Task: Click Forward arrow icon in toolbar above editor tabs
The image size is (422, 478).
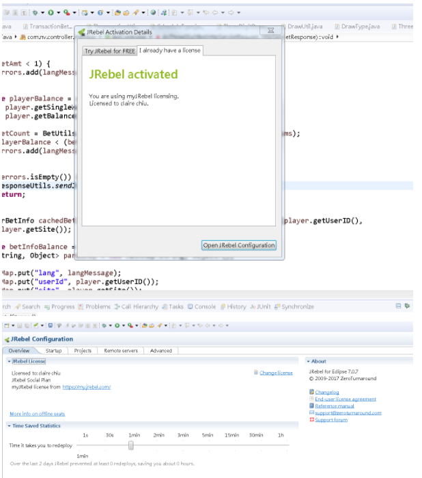Action: pos(231,12)
